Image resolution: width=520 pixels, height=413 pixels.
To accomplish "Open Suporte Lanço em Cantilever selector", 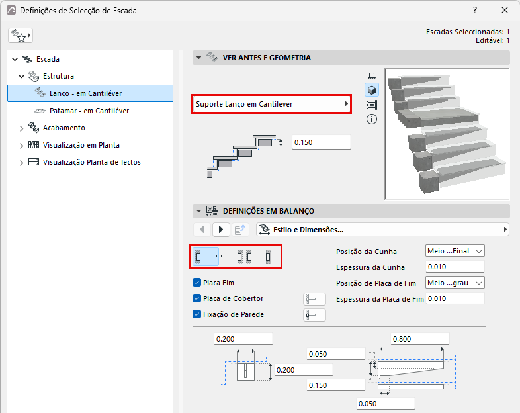I will click(272, 104).
